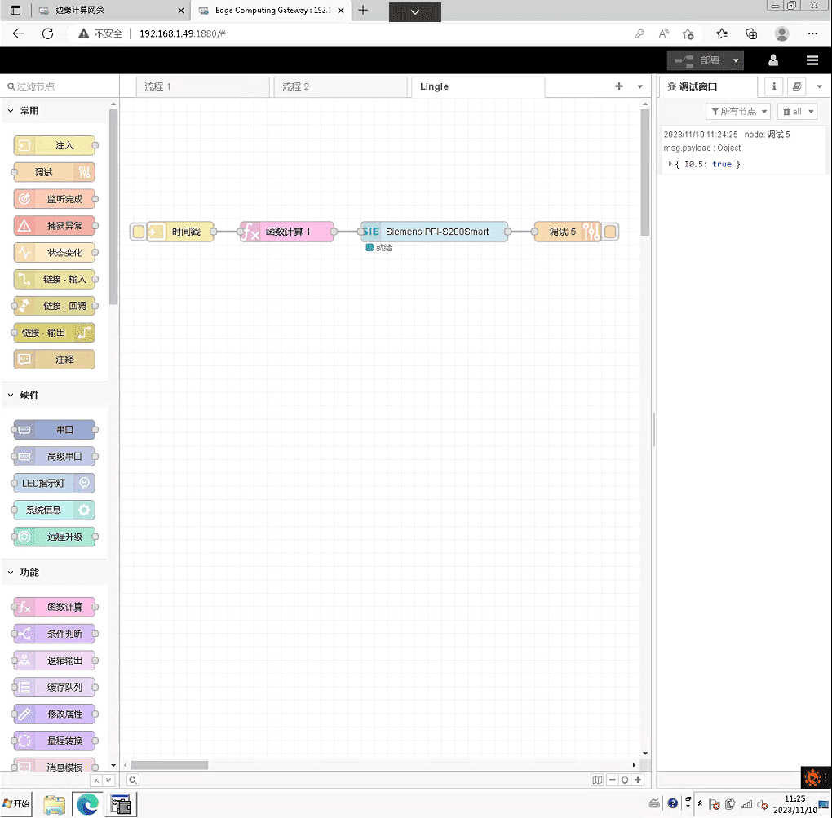
Task: Click the search icon below the palette
Action: click(x=133, y=780)
